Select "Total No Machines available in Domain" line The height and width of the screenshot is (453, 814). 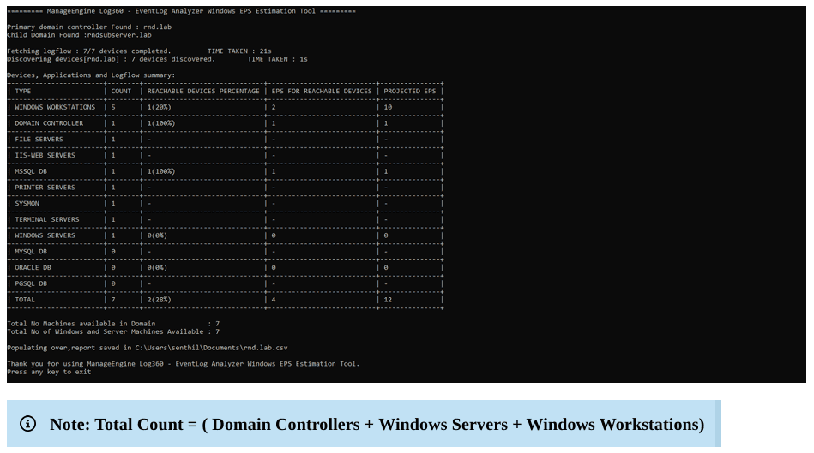113,324
